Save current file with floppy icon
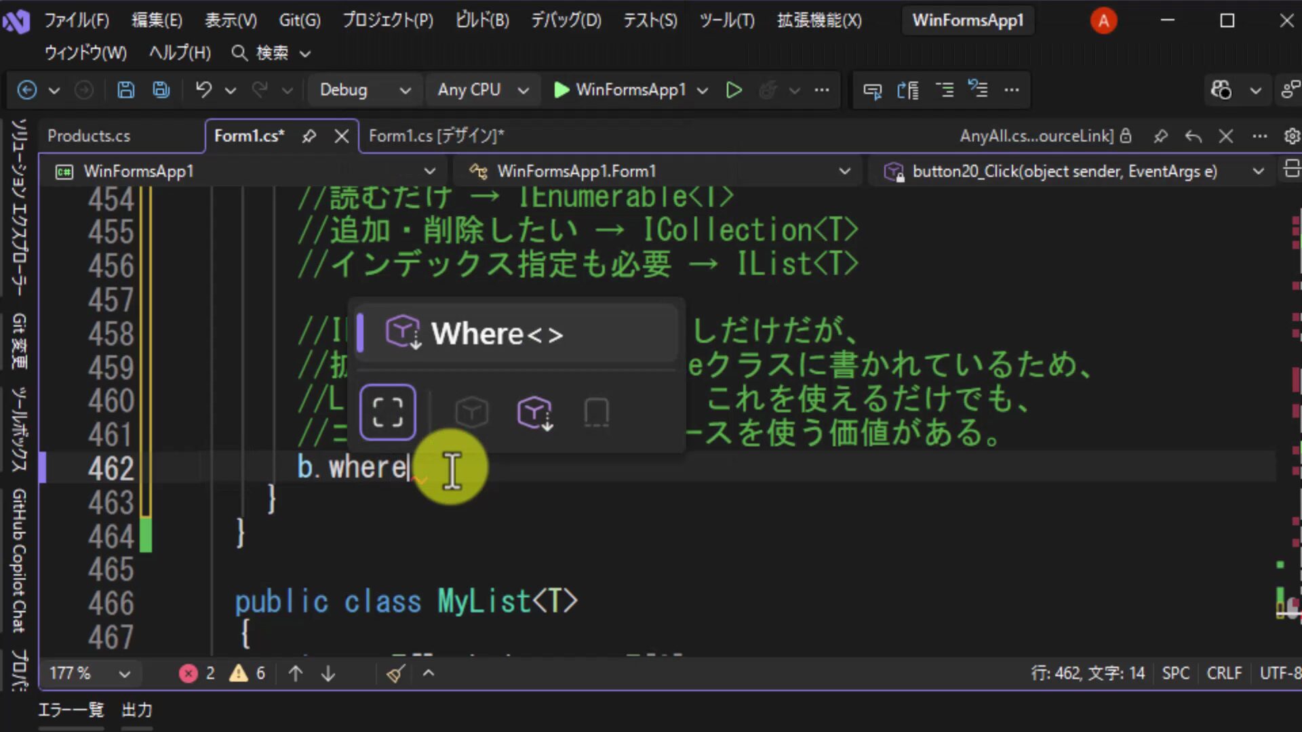Viewport: 1302px width, 732px height. tap(126, 90)
